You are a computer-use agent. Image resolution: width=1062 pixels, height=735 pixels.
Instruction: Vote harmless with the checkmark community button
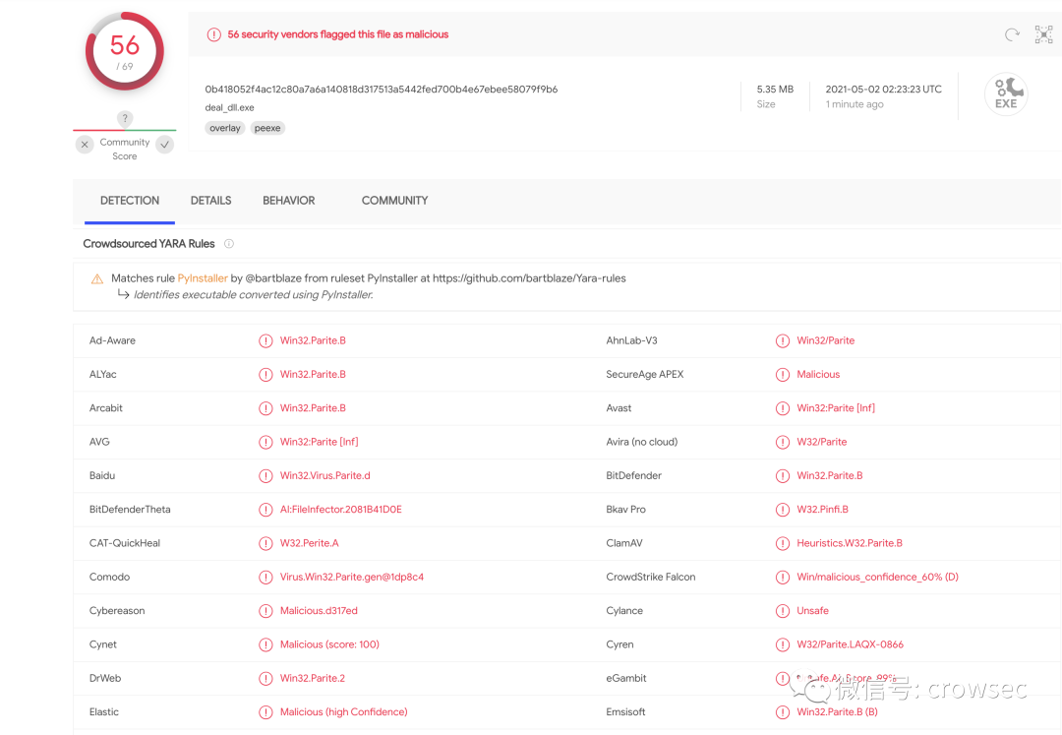click(164, 145)
